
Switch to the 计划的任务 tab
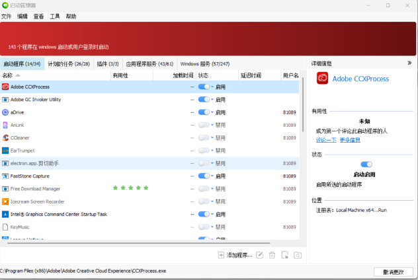69,64
